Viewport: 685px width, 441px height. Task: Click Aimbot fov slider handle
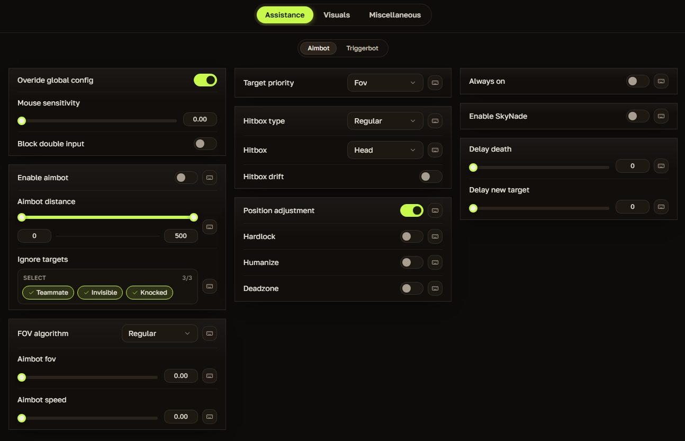pyautogui.click(x=22, y=377)
